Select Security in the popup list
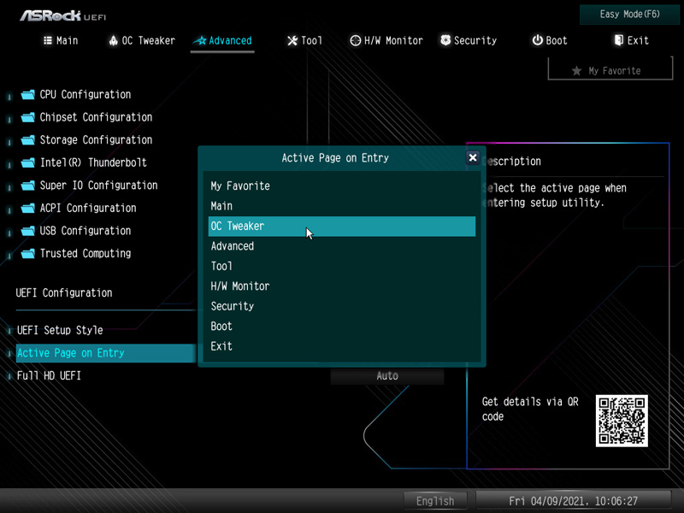Image resolution: width=684 pixels, height=513 pixels. click(342, 307)
